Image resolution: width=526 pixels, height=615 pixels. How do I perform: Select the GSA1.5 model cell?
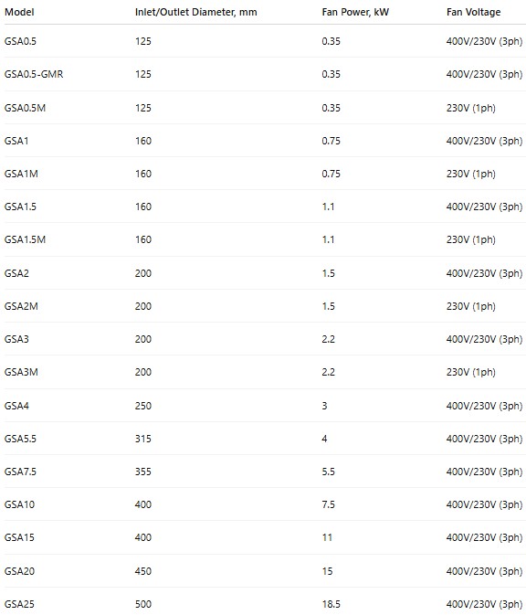click(20, 207)
